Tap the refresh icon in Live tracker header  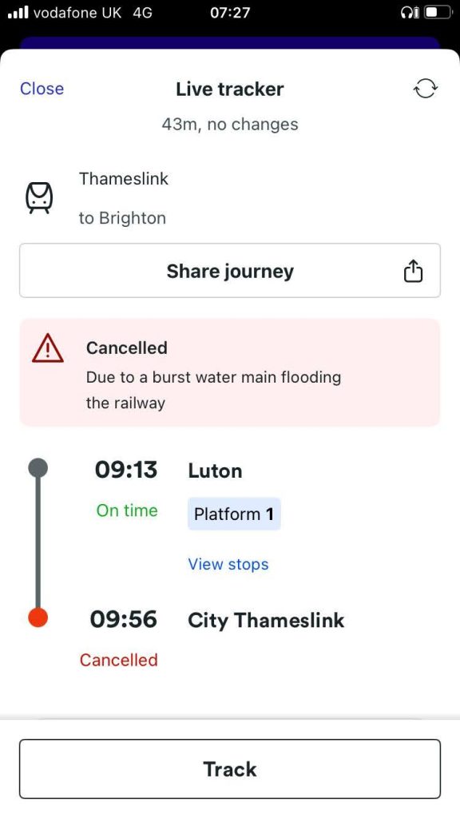(426, 89)
